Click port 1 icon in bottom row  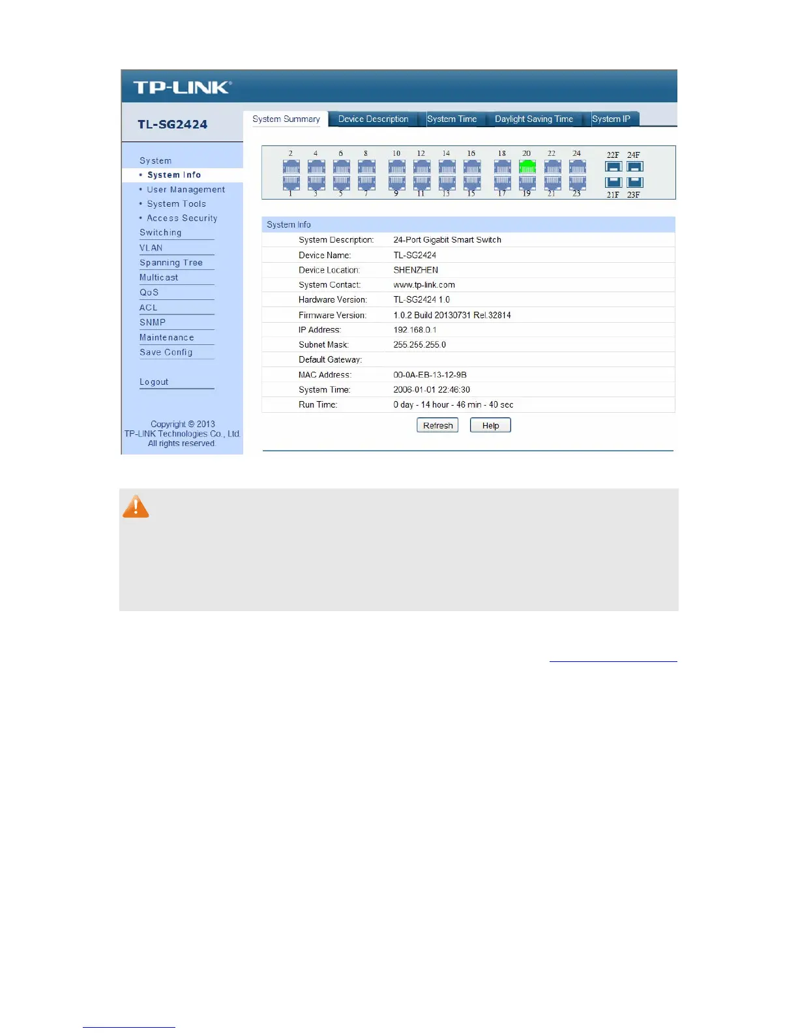coord(291,183)
